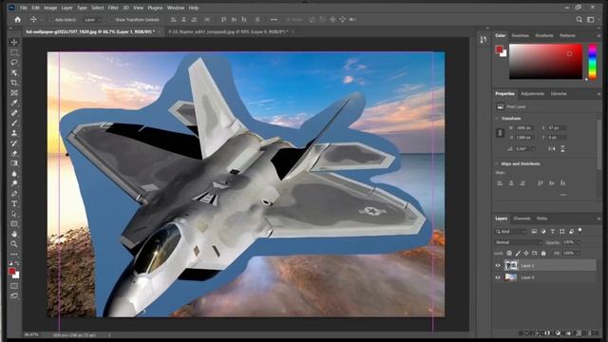Open the Filter menu
608x342 pixels.
[x=113, y=8]
